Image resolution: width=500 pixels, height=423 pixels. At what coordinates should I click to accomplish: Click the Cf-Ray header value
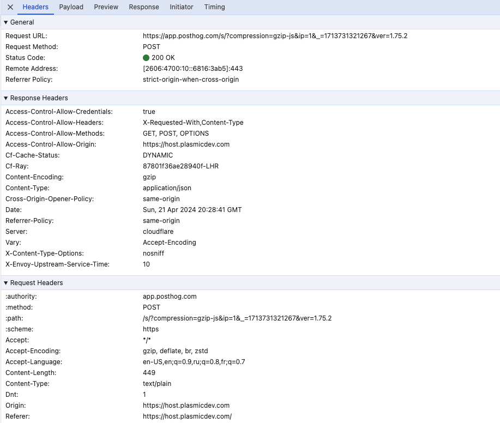click(180, 166)
